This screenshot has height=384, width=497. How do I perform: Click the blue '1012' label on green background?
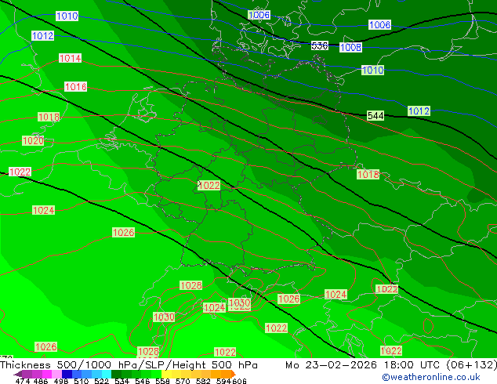[419, 111]
